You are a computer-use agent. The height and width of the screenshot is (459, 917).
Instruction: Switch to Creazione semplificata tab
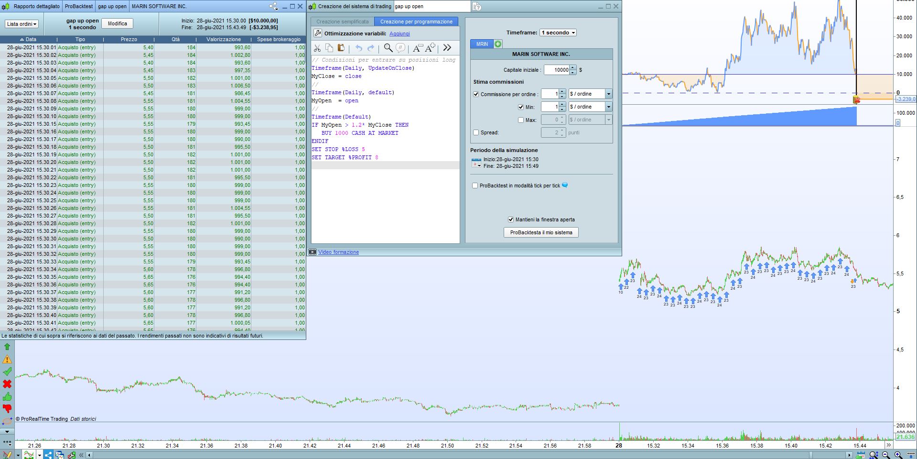(x=342, y=22)
